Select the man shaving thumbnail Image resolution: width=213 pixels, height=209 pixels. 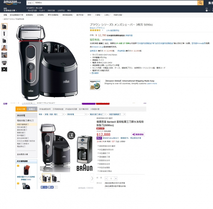pos(4,48)
